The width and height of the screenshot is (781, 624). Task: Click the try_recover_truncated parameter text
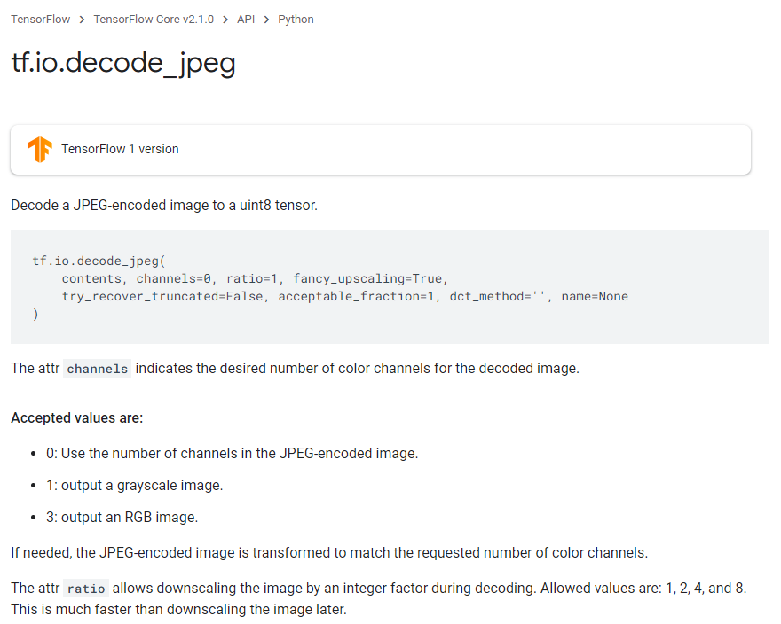coord(125,296)
